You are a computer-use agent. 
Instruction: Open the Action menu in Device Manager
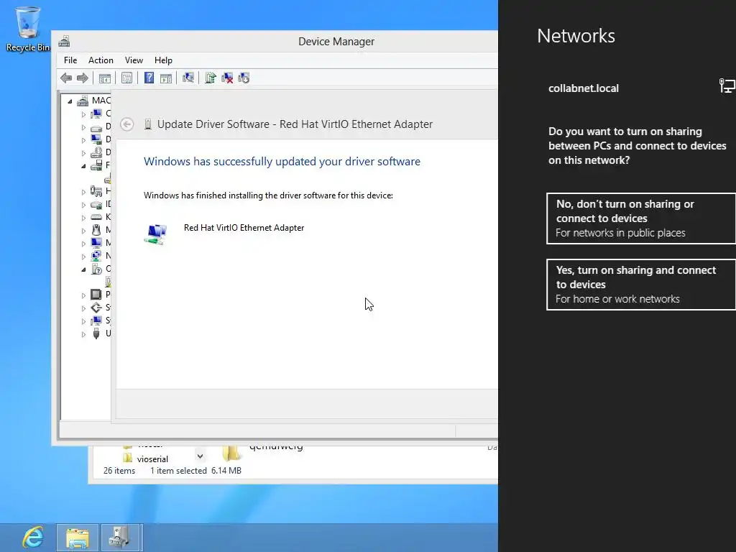coord(101,60)
